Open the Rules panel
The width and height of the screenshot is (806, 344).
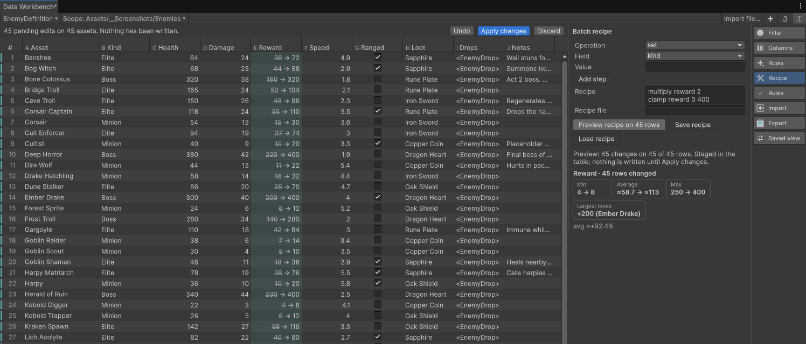point(779,93)
